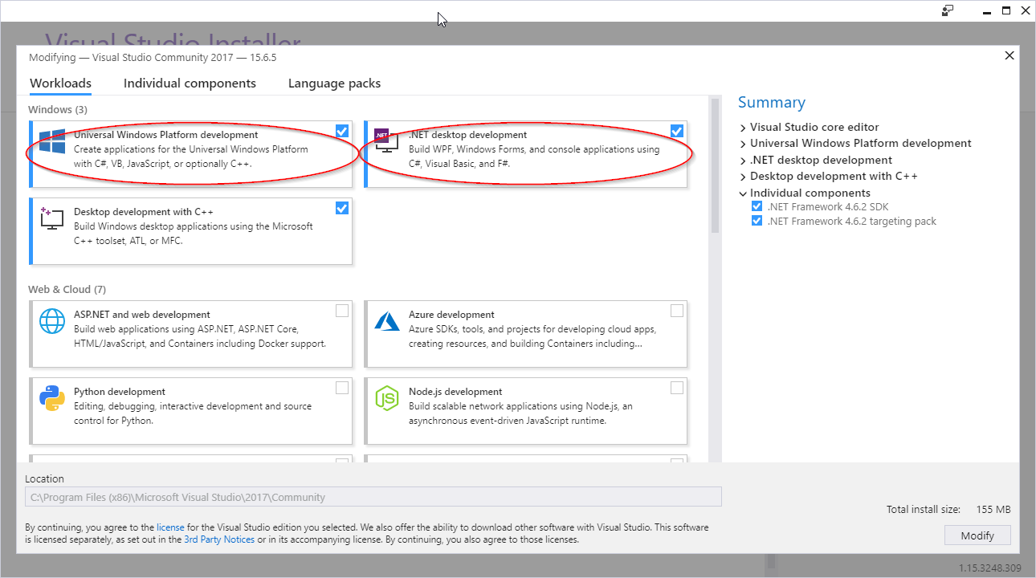Click the Summary heading text
The width and height of the screenshot is (1036, 578).
pyautogui.click(x=772, y=102)
